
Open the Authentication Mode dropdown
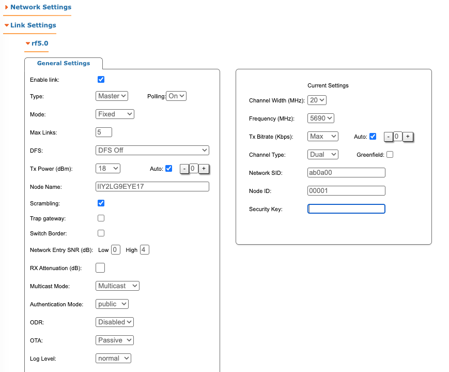(x=112, y=304)
